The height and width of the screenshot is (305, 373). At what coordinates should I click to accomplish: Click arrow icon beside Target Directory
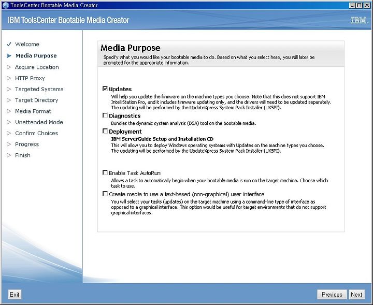click(x=9, y=100)
